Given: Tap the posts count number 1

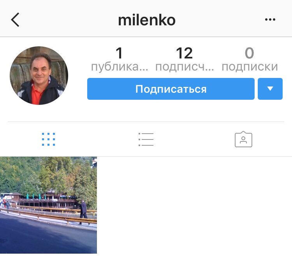Looking at the screenshot, I should point(120,53).
